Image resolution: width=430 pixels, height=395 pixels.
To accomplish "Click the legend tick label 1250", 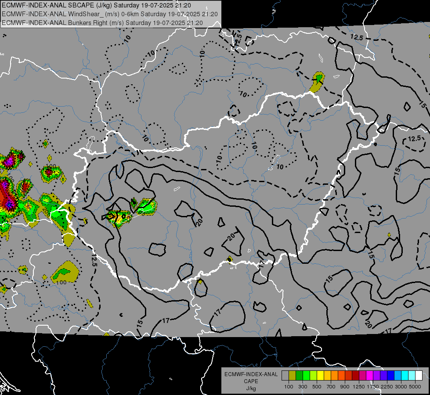I will [x=359, y=387].
